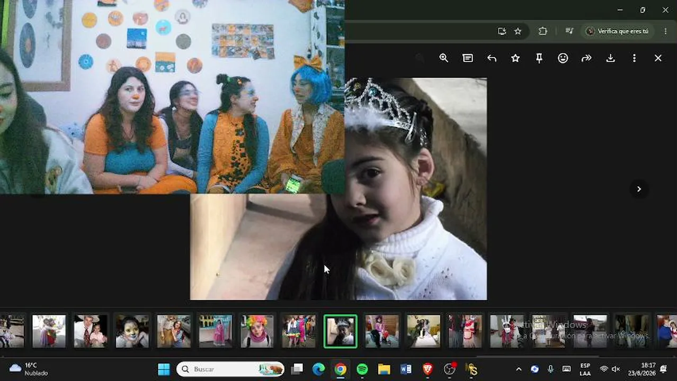Open Task View on the taskbar

(x=297, y=369)
